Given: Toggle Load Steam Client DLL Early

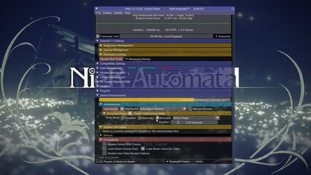Looking at the screenshot, I should pos(143,149).
